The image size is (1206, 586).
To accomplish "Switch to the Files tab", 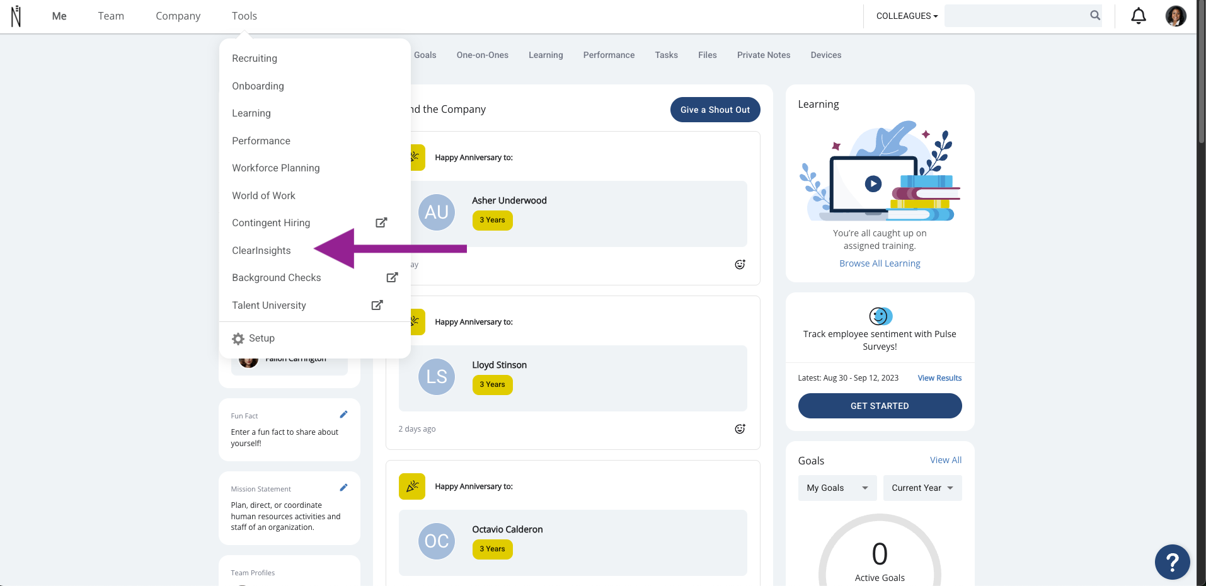I will click(708, 55).
